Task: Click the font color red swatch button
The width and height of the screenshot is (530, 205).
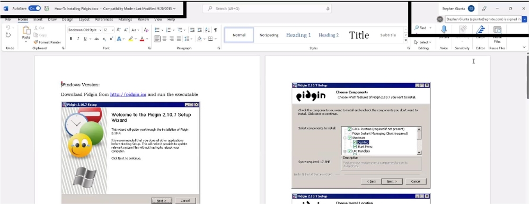Action: tap(142, 39)
